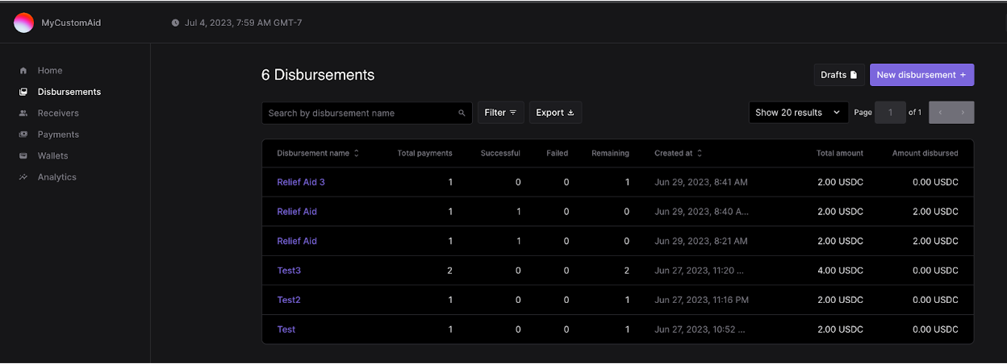Open the Disbursements sidebar menu item
1007x364 pixels.
click(69, 92)
